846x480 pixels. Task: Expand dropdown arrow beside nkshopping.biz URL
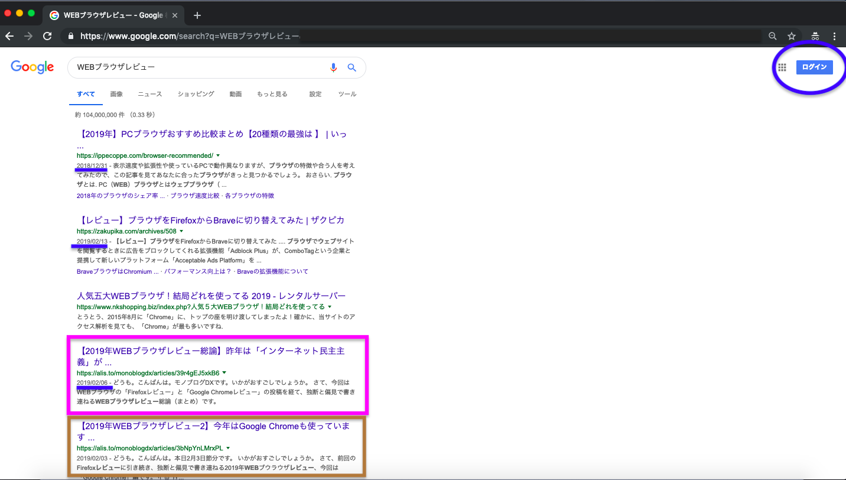(330, 307)
